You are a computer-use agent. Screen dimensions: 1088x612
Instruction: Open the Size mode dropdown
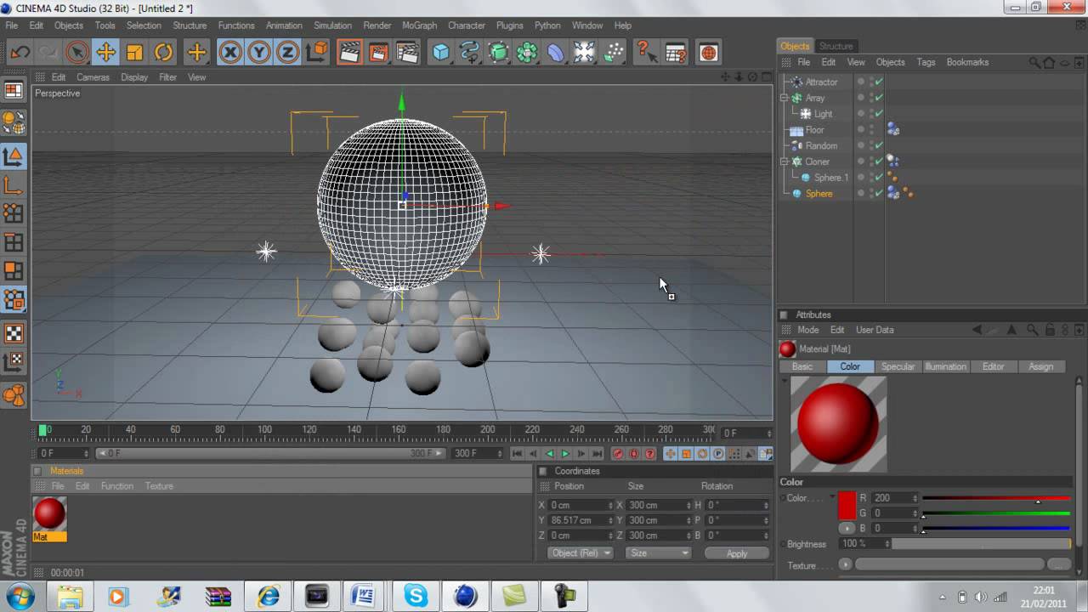point(658,553)
